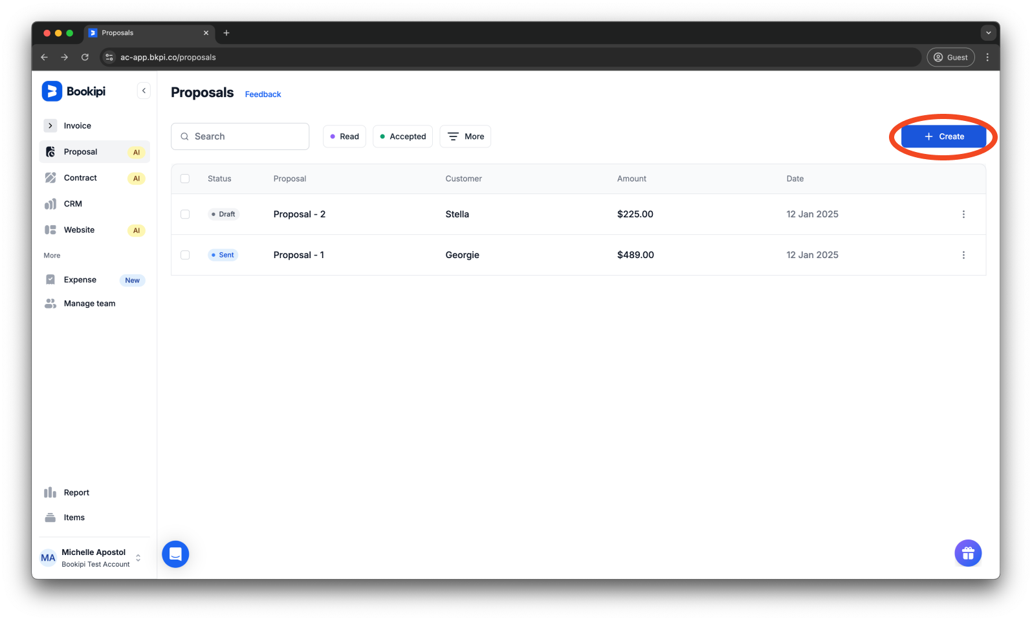Select the Proposal - 1 row checkbox
Screen dimensions: 1032x621
click(185, 255)
